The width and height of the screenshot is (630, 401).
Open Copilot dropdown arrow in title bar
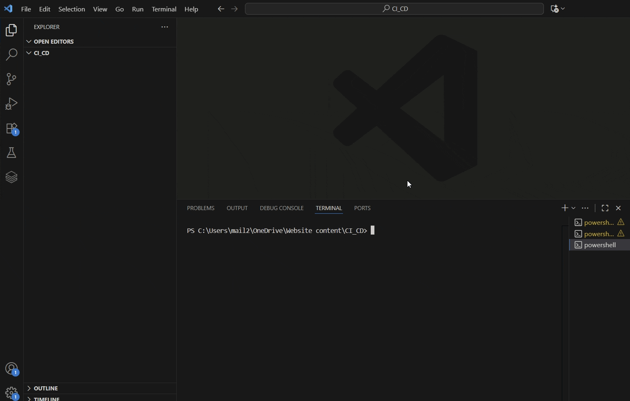[563, 9]
